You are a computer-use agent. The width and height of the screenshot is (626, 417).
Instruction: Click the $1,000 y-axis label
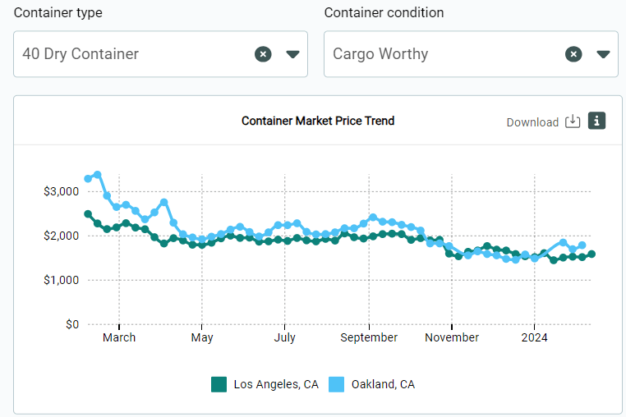(61, 280)
